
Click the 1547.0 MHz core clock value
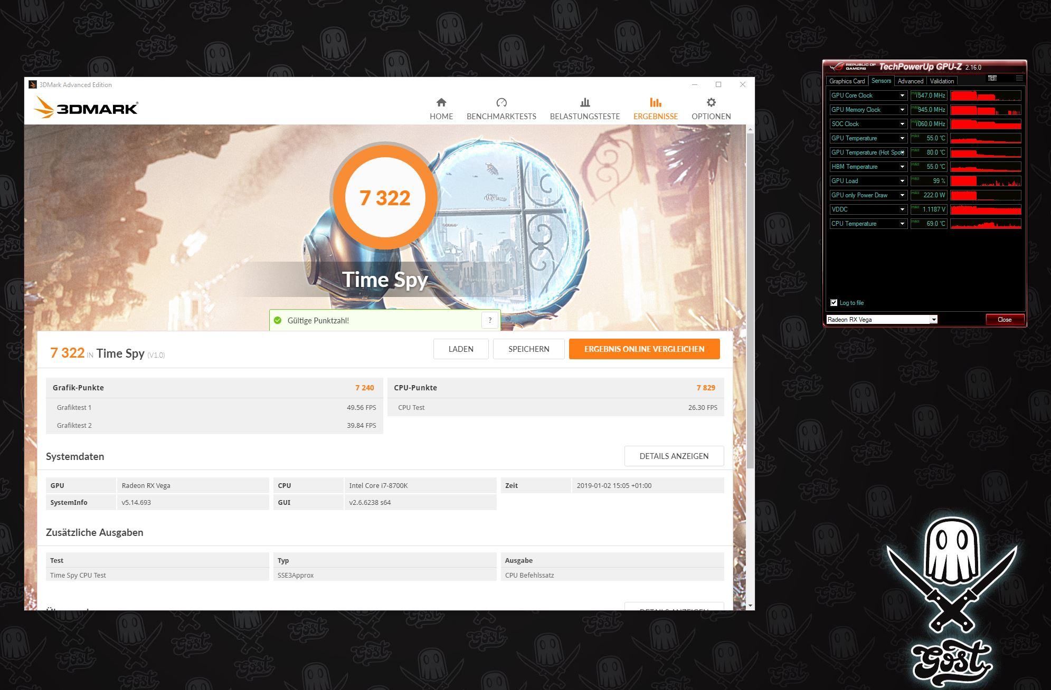[x=929, y=95]
